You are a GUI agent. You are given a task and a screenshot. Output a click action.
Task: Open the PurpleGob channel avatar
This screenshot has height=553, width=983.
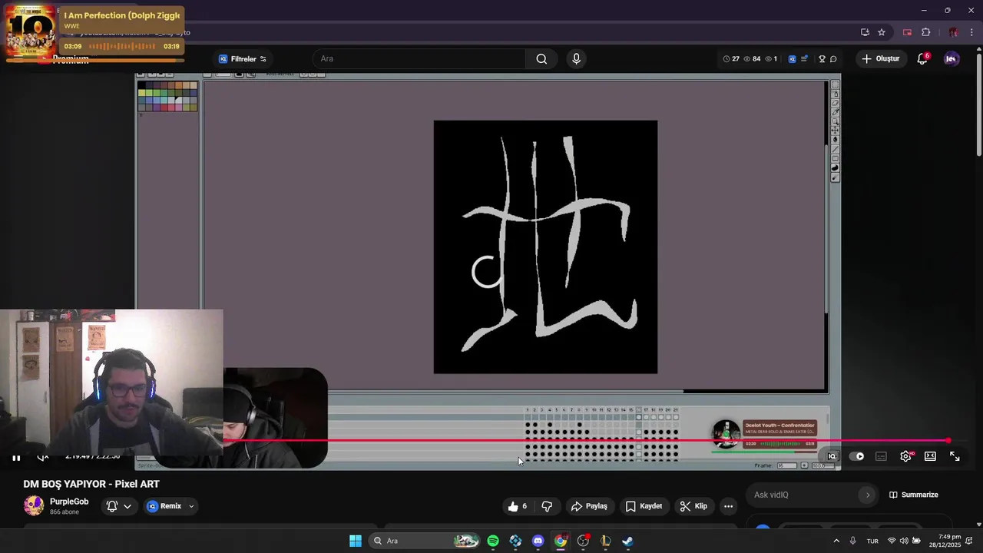[x=34, y=505]
